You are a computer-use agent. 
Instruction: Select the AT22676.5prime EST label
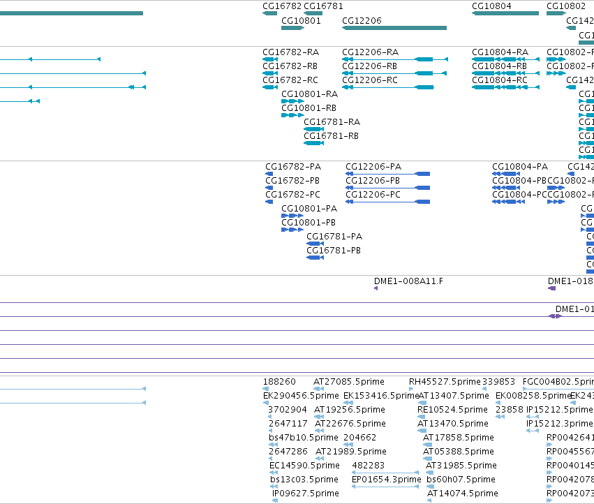click(350, 423)
